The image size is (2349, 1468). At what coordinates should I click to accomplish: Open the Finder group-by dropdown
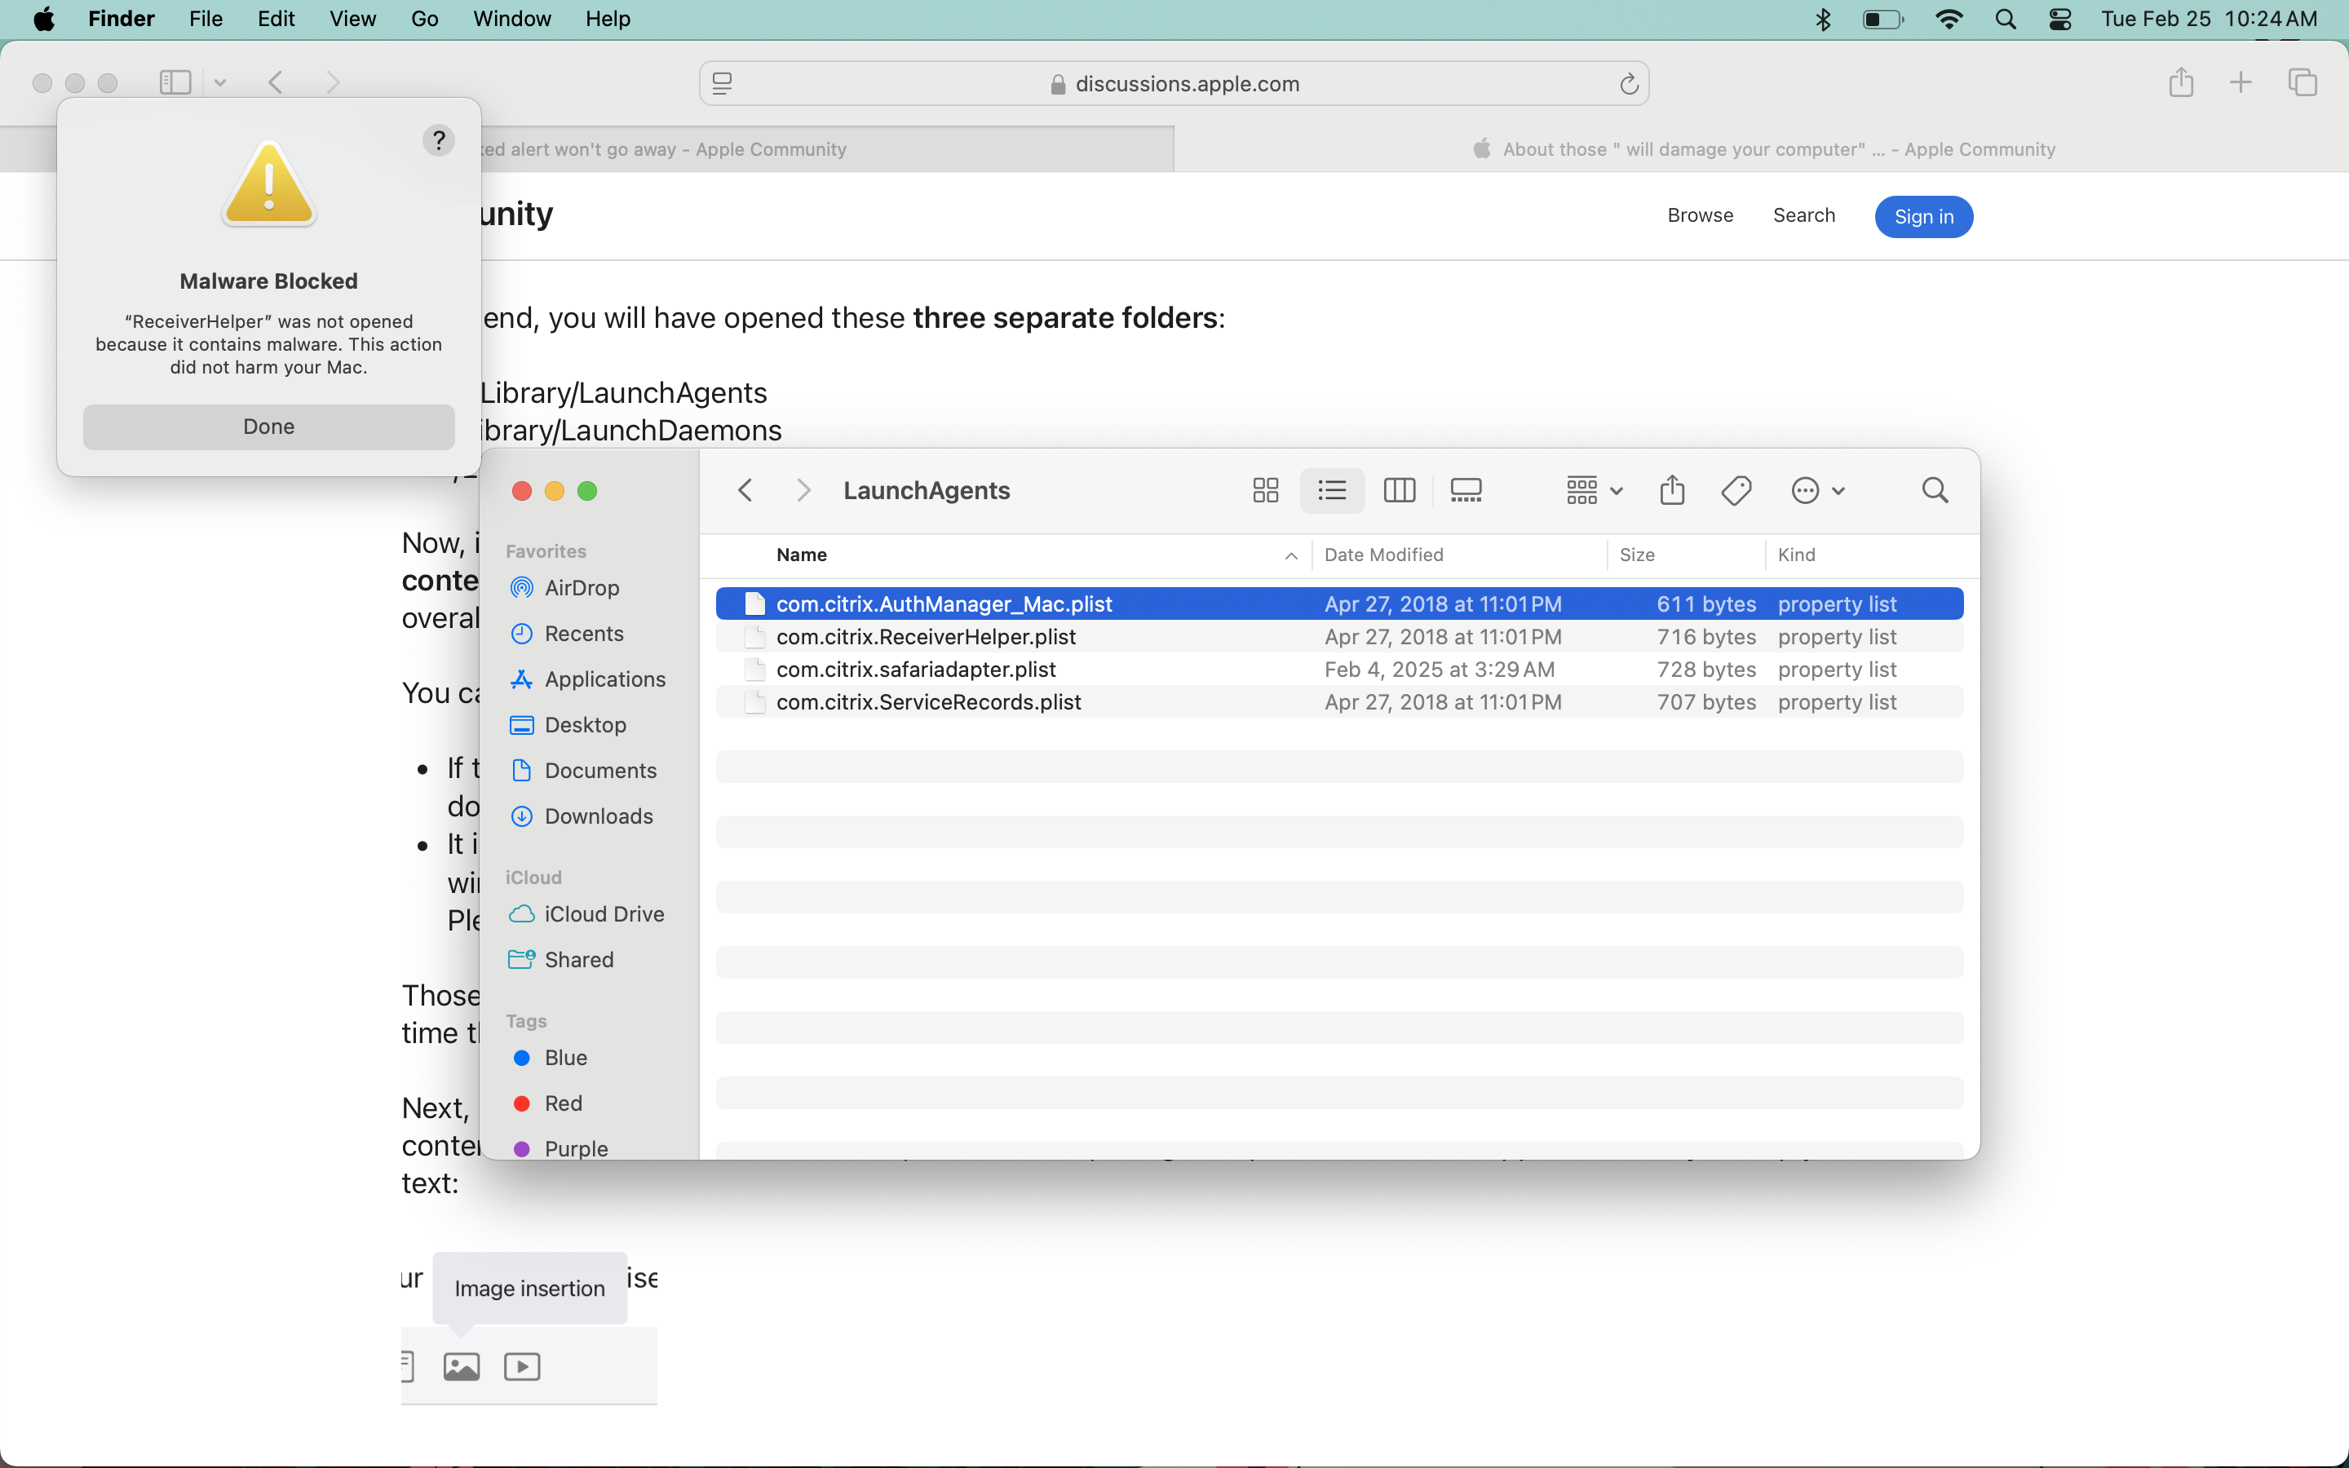tap(1593, 490)
